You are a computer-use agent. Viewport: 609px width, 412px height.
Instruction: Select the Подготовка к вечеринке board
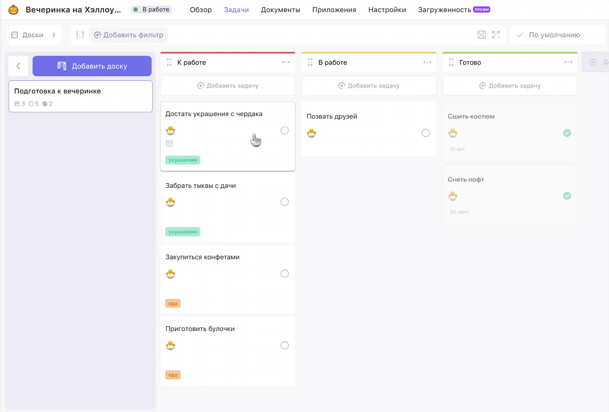pos(80,96)
